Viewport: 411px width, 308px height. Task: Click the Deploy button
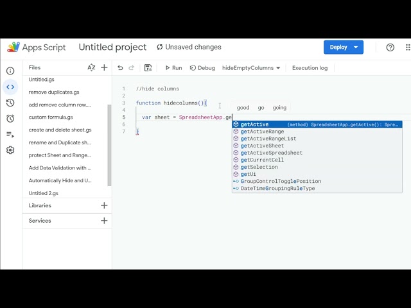pos(344,47)
